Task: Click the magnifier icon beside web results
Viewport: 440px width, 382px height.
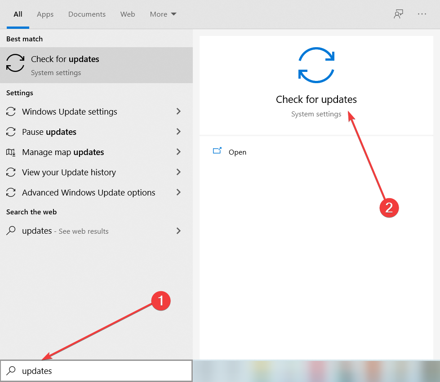Action: (x=11, y=231)
